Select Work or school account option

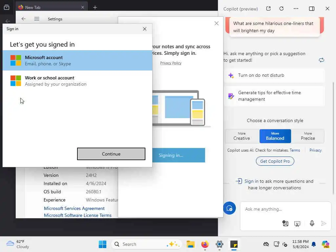77,81
